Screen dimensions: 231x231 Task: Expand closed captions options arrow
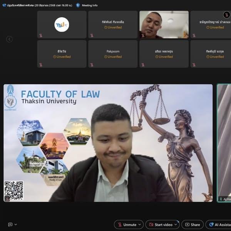click(x=16, y=224)
